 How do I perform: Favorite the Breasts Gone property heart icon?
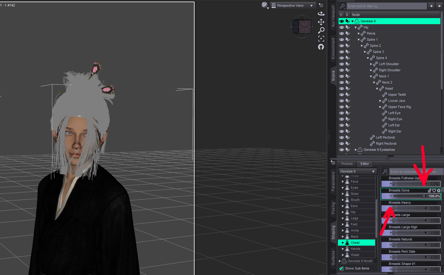click(434, 191)
